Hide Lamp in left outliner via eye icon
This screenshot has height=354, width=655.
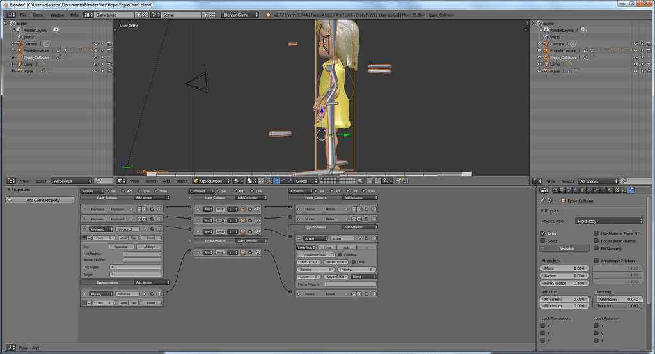point(96,65)
